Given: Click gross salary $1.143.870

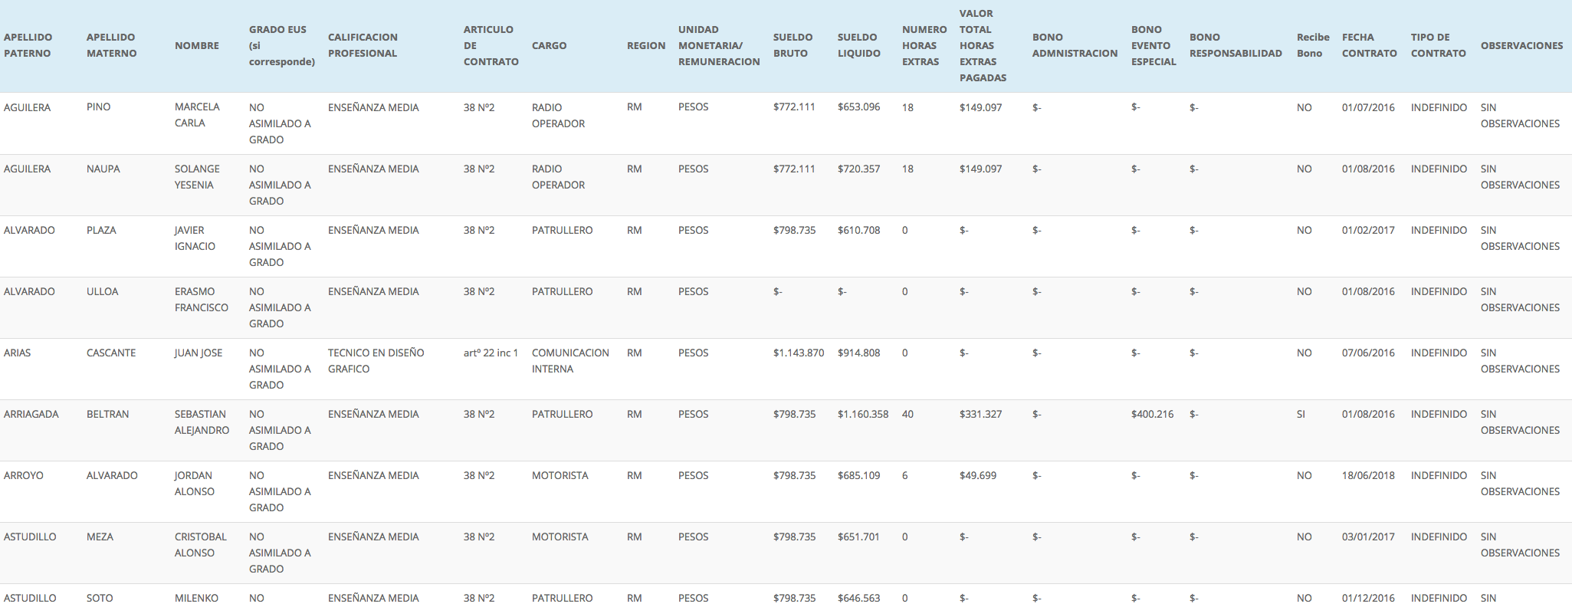Looking at the screenshot, I should 799,353.
